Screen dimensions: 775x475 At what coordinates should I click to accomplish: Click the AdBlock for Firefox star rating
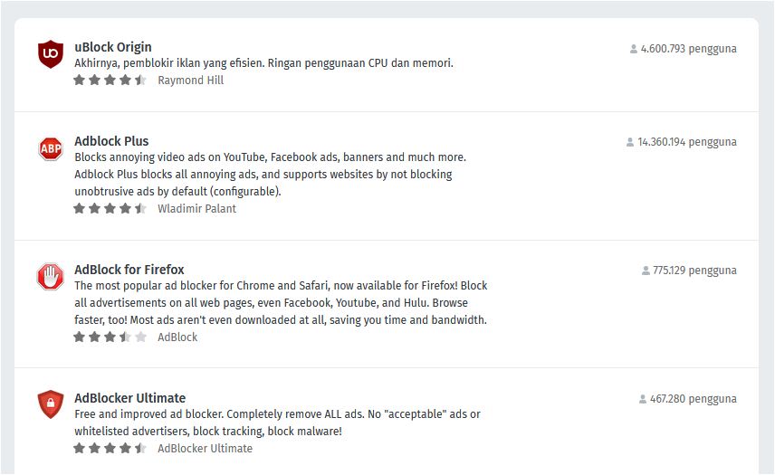coord(110,337)
